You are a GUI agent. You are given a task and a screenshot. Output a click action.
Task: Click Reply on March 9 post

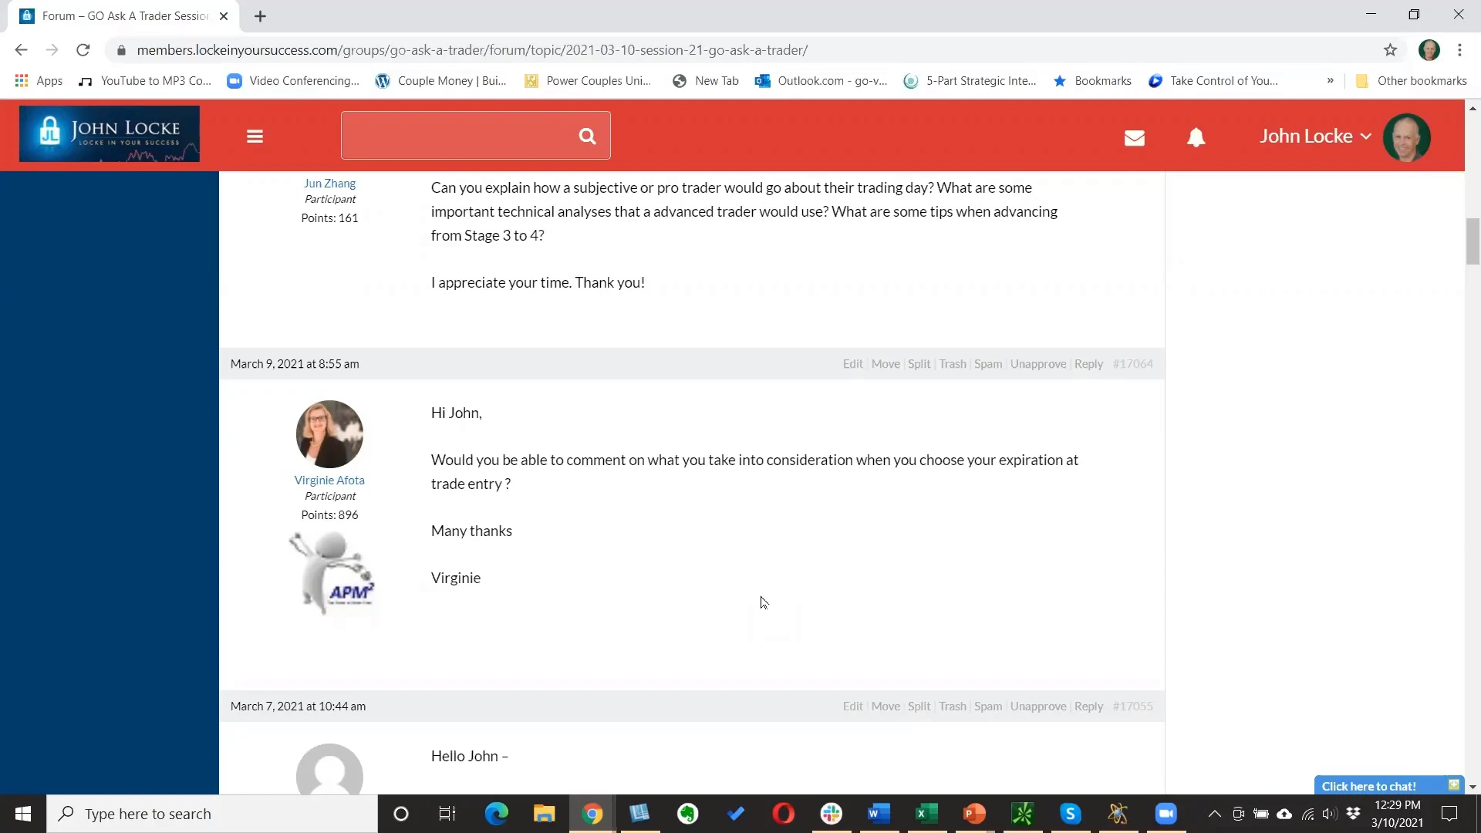1088,364
